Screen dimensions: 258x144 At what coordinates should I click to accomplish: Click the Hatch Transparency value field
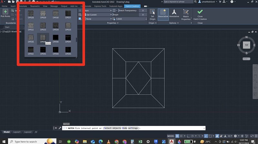pos(141,11)
